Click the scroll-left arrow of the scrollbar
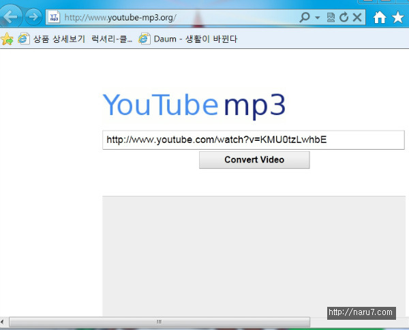Screen dimensions: 409x330 click(x=2, y=322)
